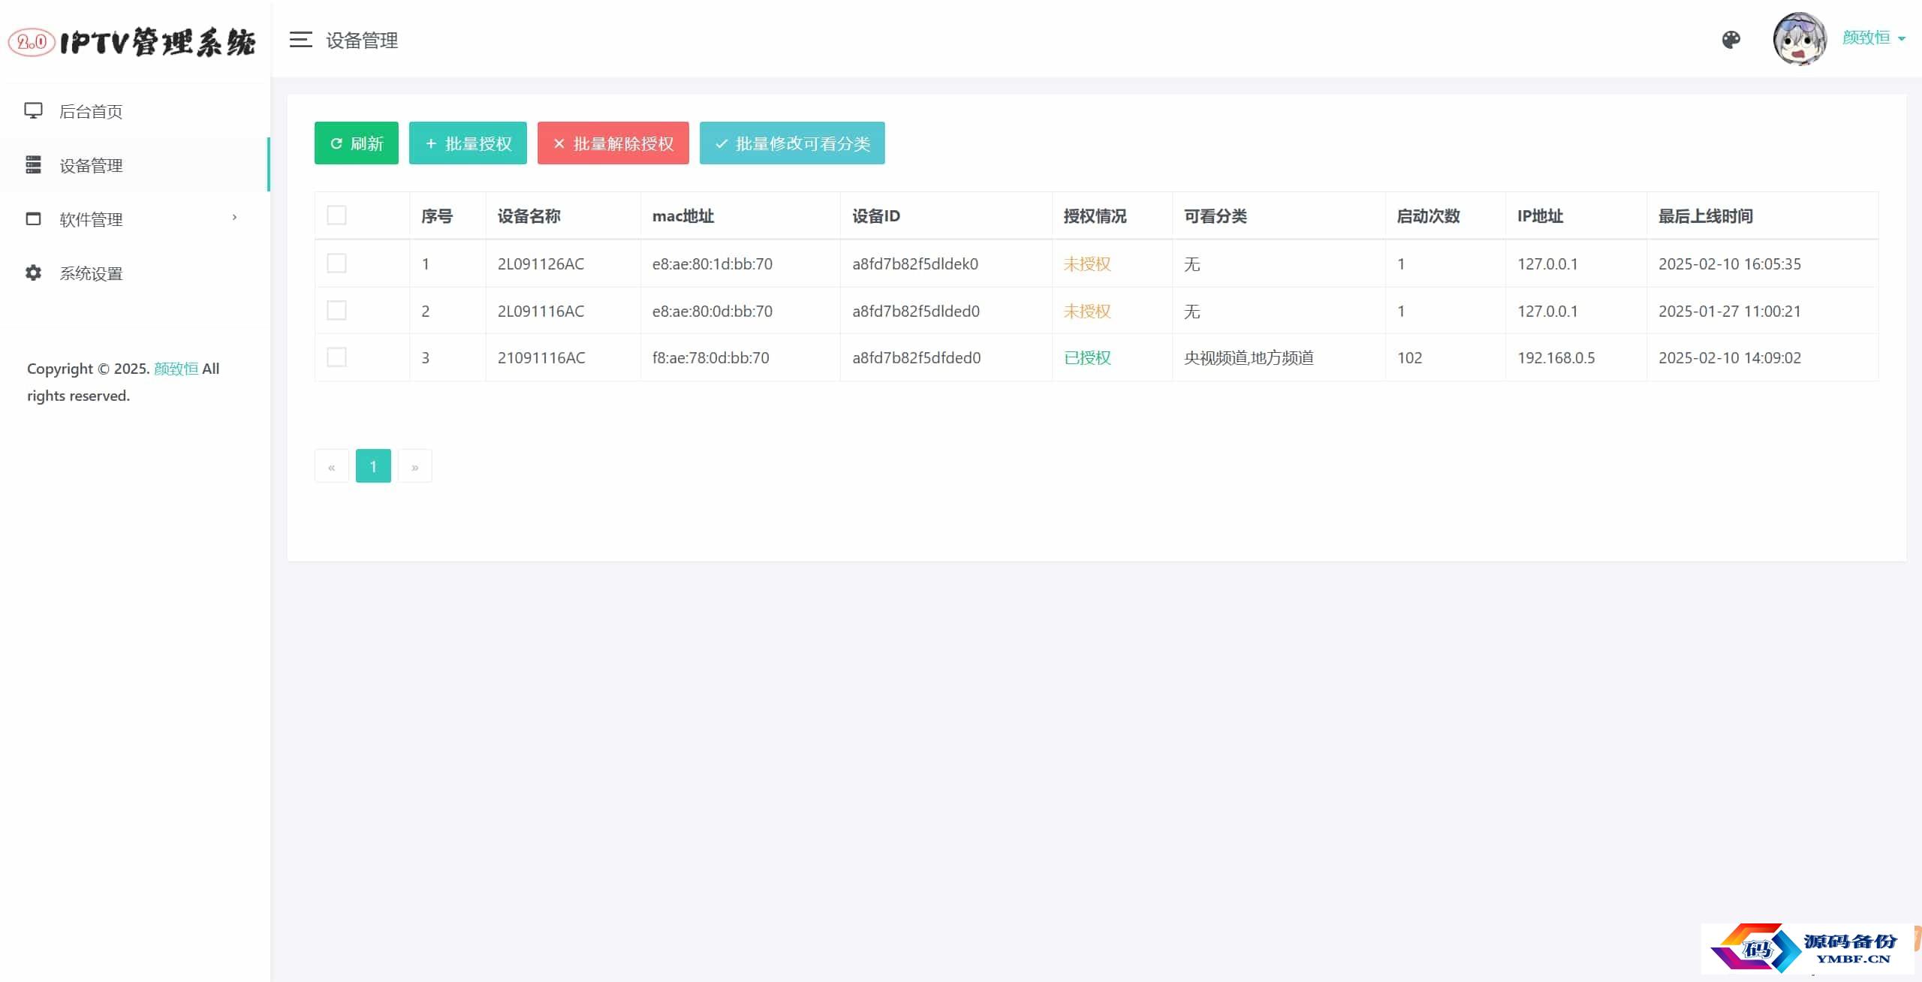Click 批量授权 button
Viewport: 1922px width, 982px height.
pyautogui.click(x=468, y=143)
